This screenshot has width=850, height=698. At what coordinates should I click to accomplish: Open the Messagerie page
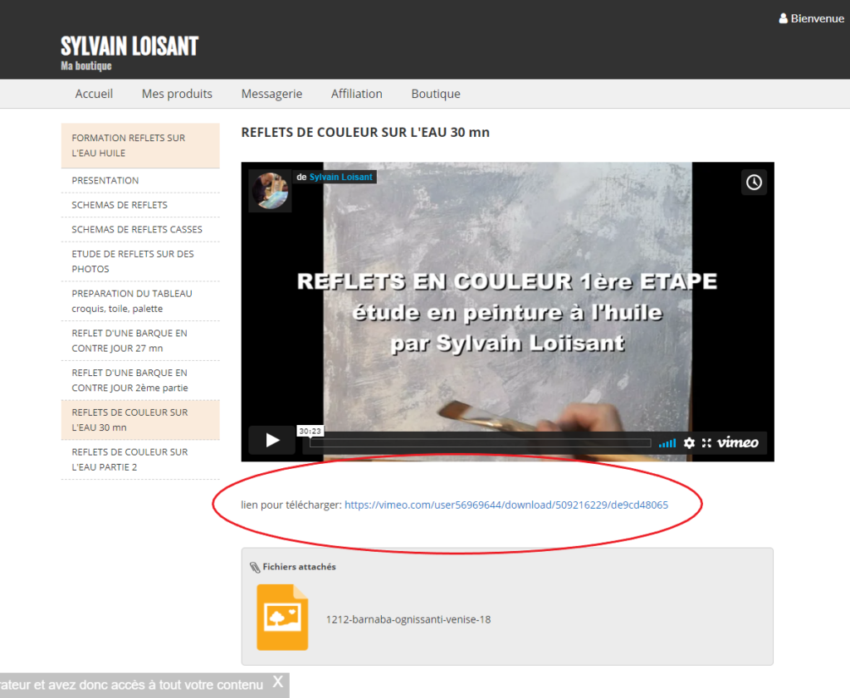tap(271, 94)
